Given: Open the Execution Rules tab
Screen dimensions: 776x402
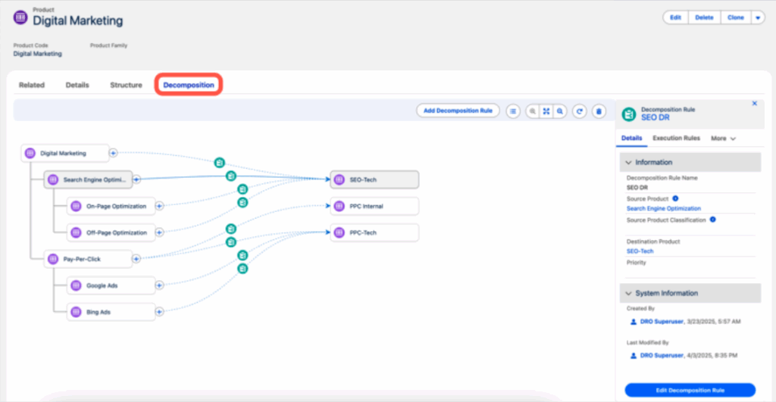Looking at the screenshot, I should tap(676, 139).
